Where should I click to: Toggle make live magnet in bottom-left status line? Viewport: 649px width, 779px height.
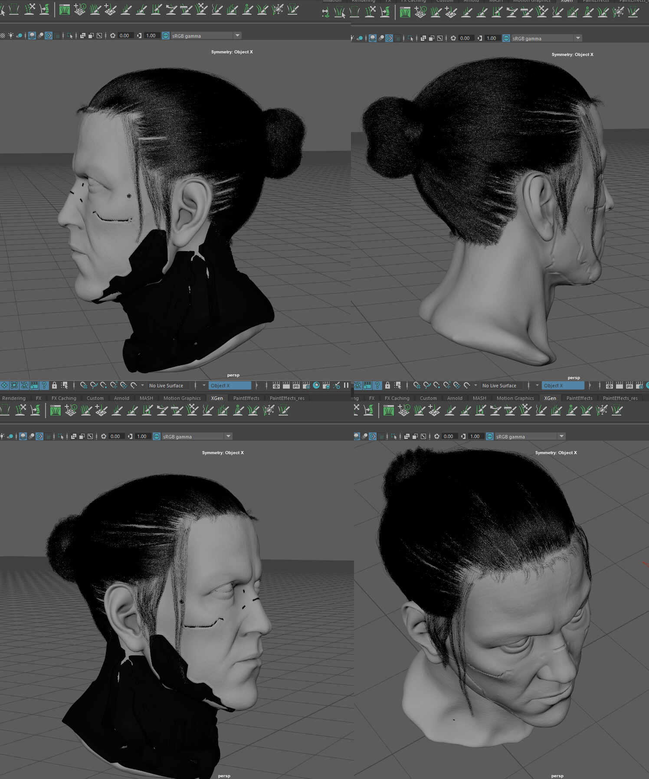click(x=134, y=385)
